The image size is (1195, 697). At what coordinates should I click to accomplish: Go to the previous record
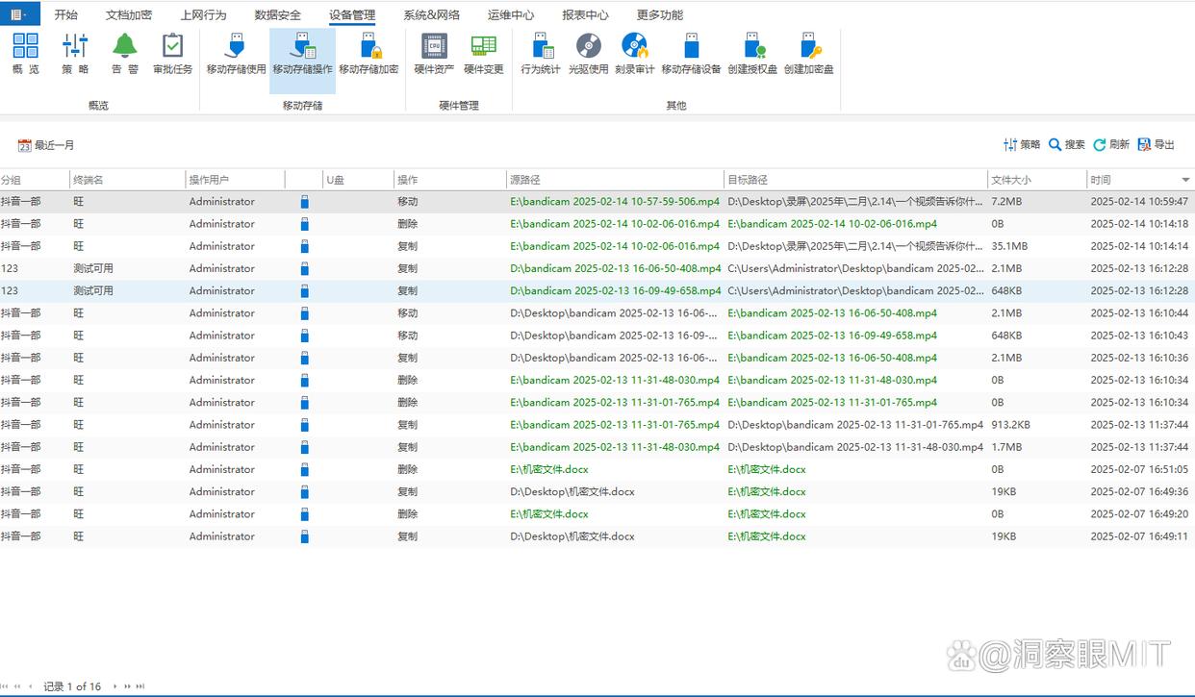tap(30, 686)
